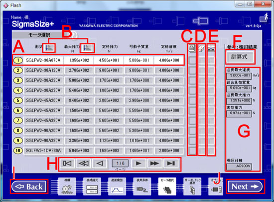Open the オプション options step
This screenshot has height=202, width=274.
[216, 187]
